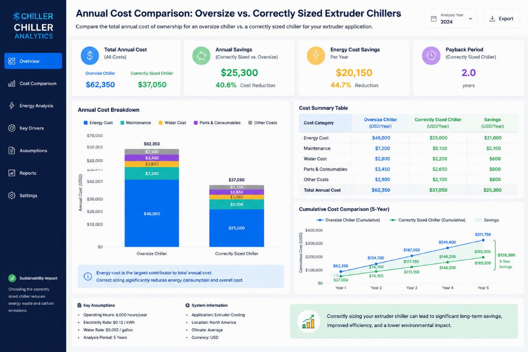Click the Key Drivers target icon
Screen dimensions: 528x352
[12, 128]
